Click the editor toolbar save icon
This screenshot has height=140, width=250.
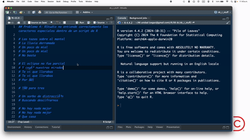coord(24,23)
